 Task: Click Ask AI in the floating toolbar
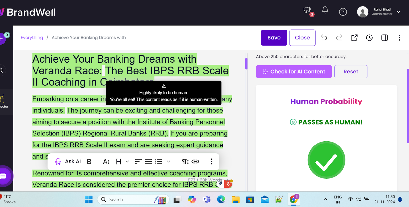(68, 161)
